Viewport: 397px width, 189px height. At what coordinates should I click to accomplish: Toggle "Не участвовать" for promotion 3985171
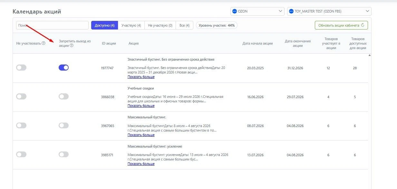pos(21,154)
